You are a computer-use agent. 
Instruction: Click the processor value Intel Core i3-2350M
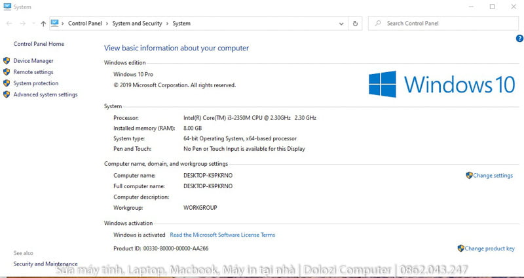coord(250,118)
